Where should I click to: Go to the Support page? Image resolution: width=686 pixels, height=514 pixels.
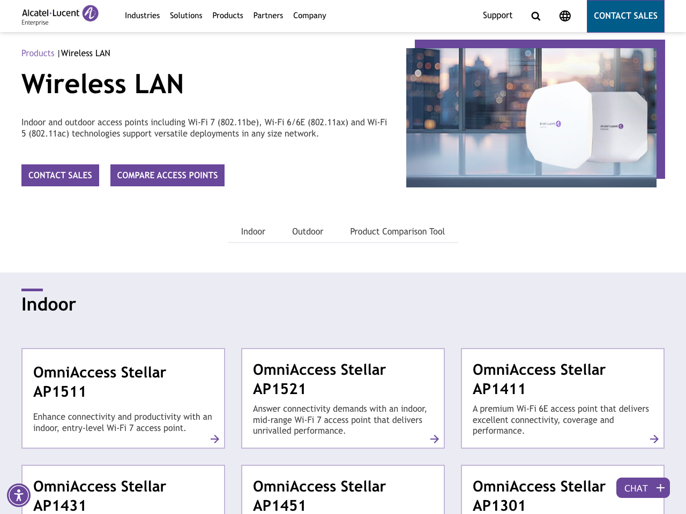(x=497, y=16)
